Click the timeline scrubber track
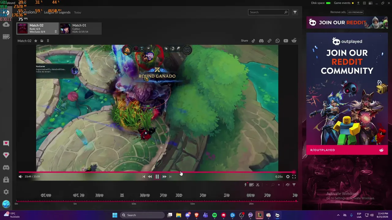Image resolution: width=392 pixels, height=220 pixels. tap(157, 201)
